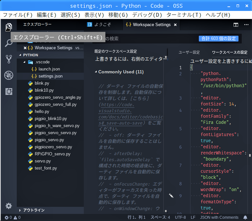Open pigpio_blink10.py file
Image resolution: width=252 pixels, height=221 pixels.
tap(50, 118)
